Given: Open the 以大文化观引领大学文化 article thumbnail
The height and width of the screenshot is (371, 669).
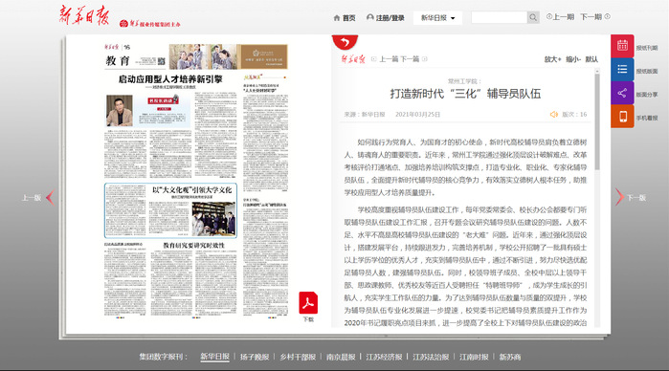Looking at the screenshot, I should coord(170,210).
